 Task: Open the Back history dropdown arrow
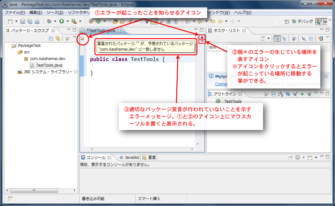click(226, 21)
